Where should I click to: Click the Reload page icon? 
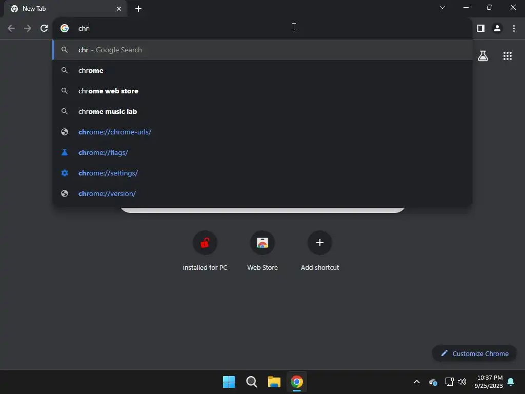(x=44, y=28)
